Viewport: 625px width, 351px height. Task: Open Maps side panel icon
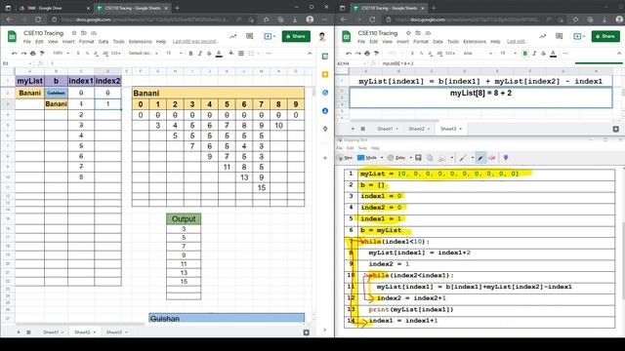pos(325,129)
